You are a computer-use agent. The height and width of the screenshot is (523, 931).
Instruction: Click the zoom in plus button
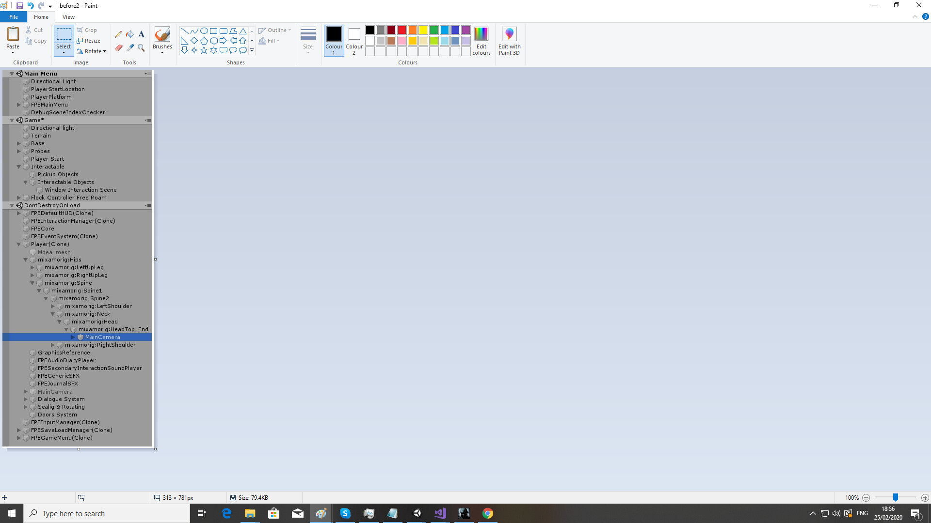point(925,498)
